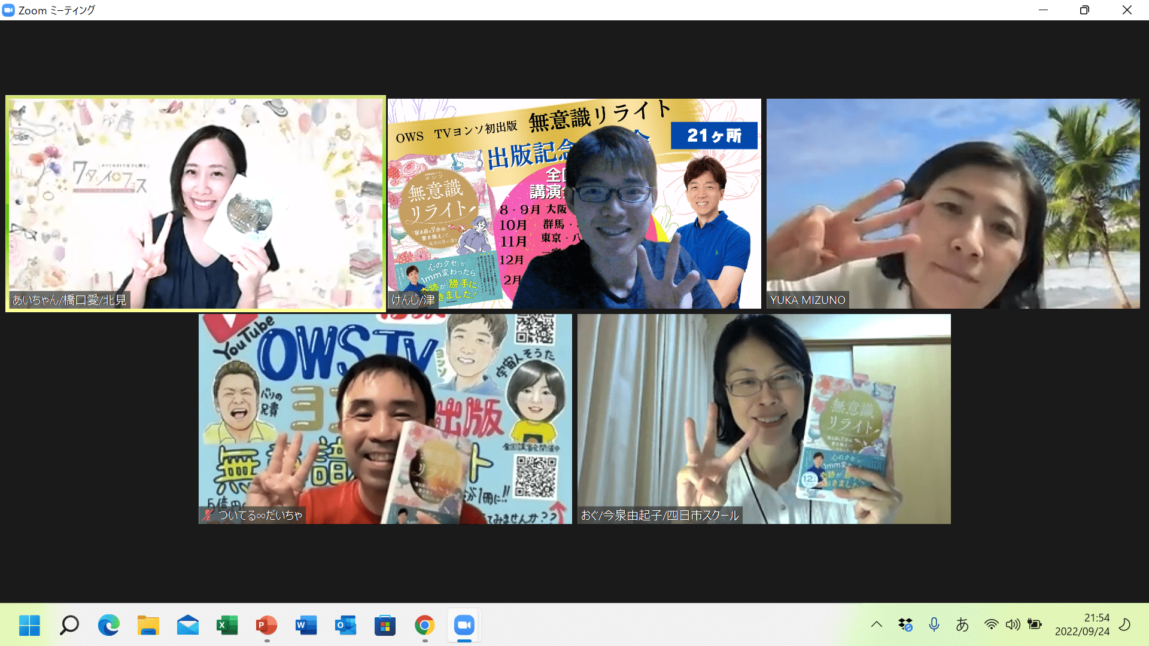The image size is (1149, 646).
Task: Open Outlook taskbar icon
Action: click(x=345, y=626)
